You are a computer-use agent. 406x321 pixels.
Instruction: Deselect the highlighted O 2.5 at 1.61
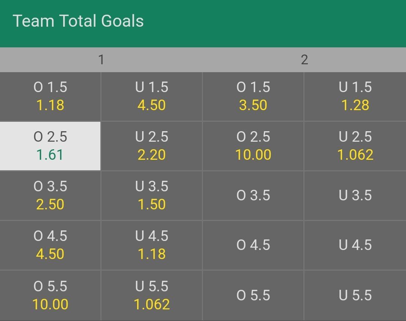(50, 146)
